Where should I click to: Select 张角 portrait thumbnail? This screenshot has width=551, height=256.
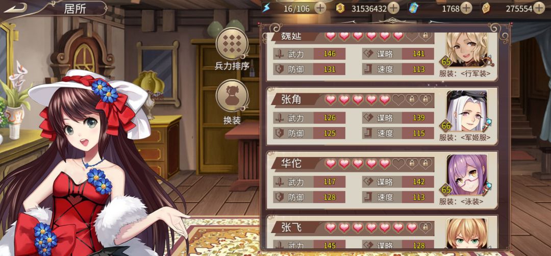click(467, 111)
